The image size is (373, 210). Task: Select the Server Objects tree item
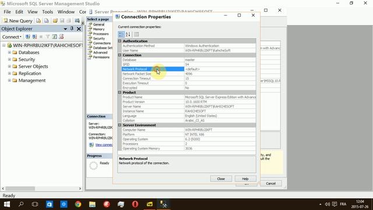pos(33,66)
